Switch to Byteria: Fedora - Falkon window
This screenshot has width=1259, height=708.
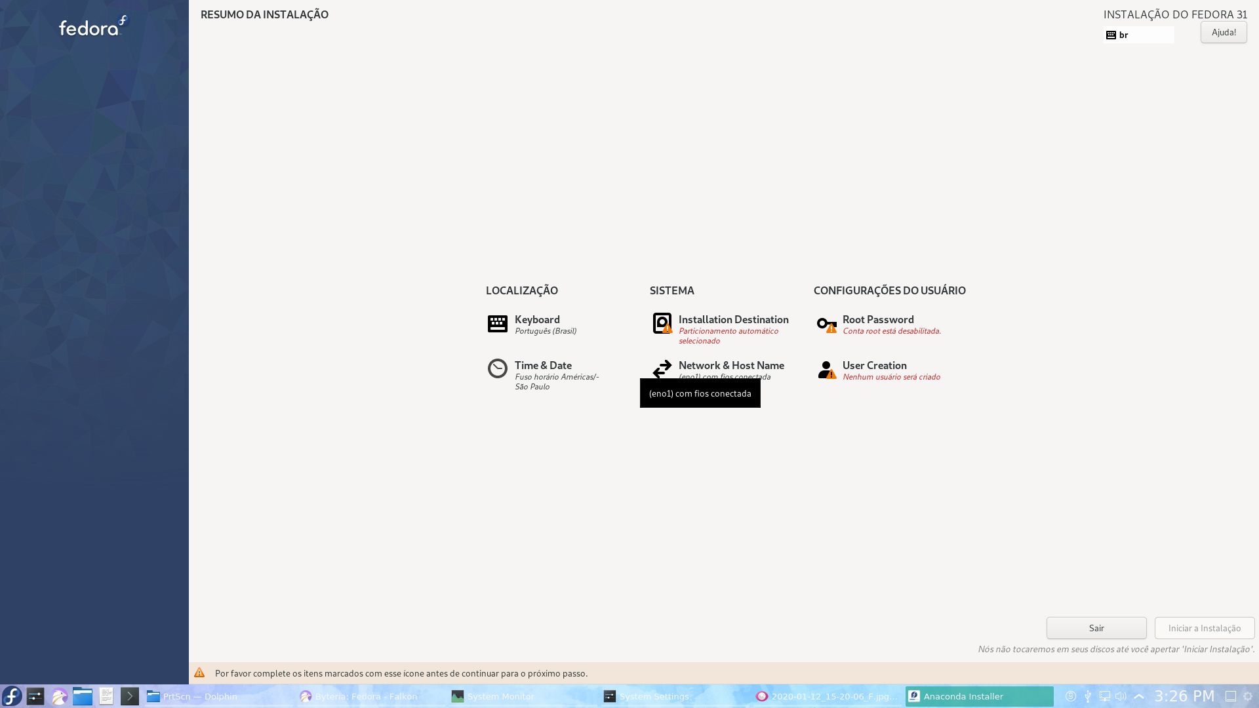point(370,696)
